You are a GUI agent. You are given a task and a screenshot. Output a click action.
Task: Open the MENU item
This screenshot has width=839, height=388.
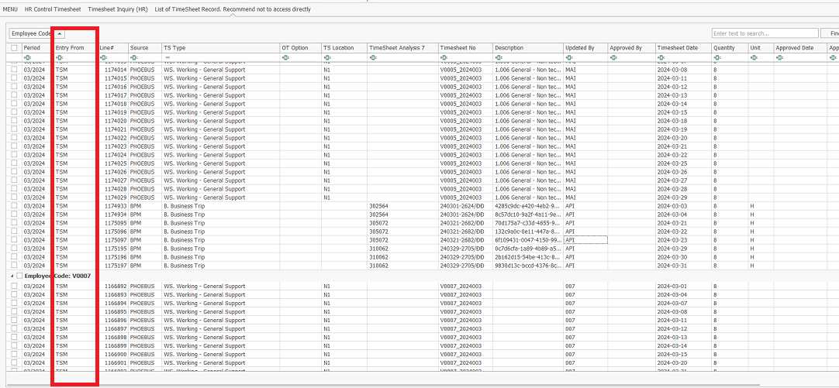pyautogui.click(x=11, y=9)
